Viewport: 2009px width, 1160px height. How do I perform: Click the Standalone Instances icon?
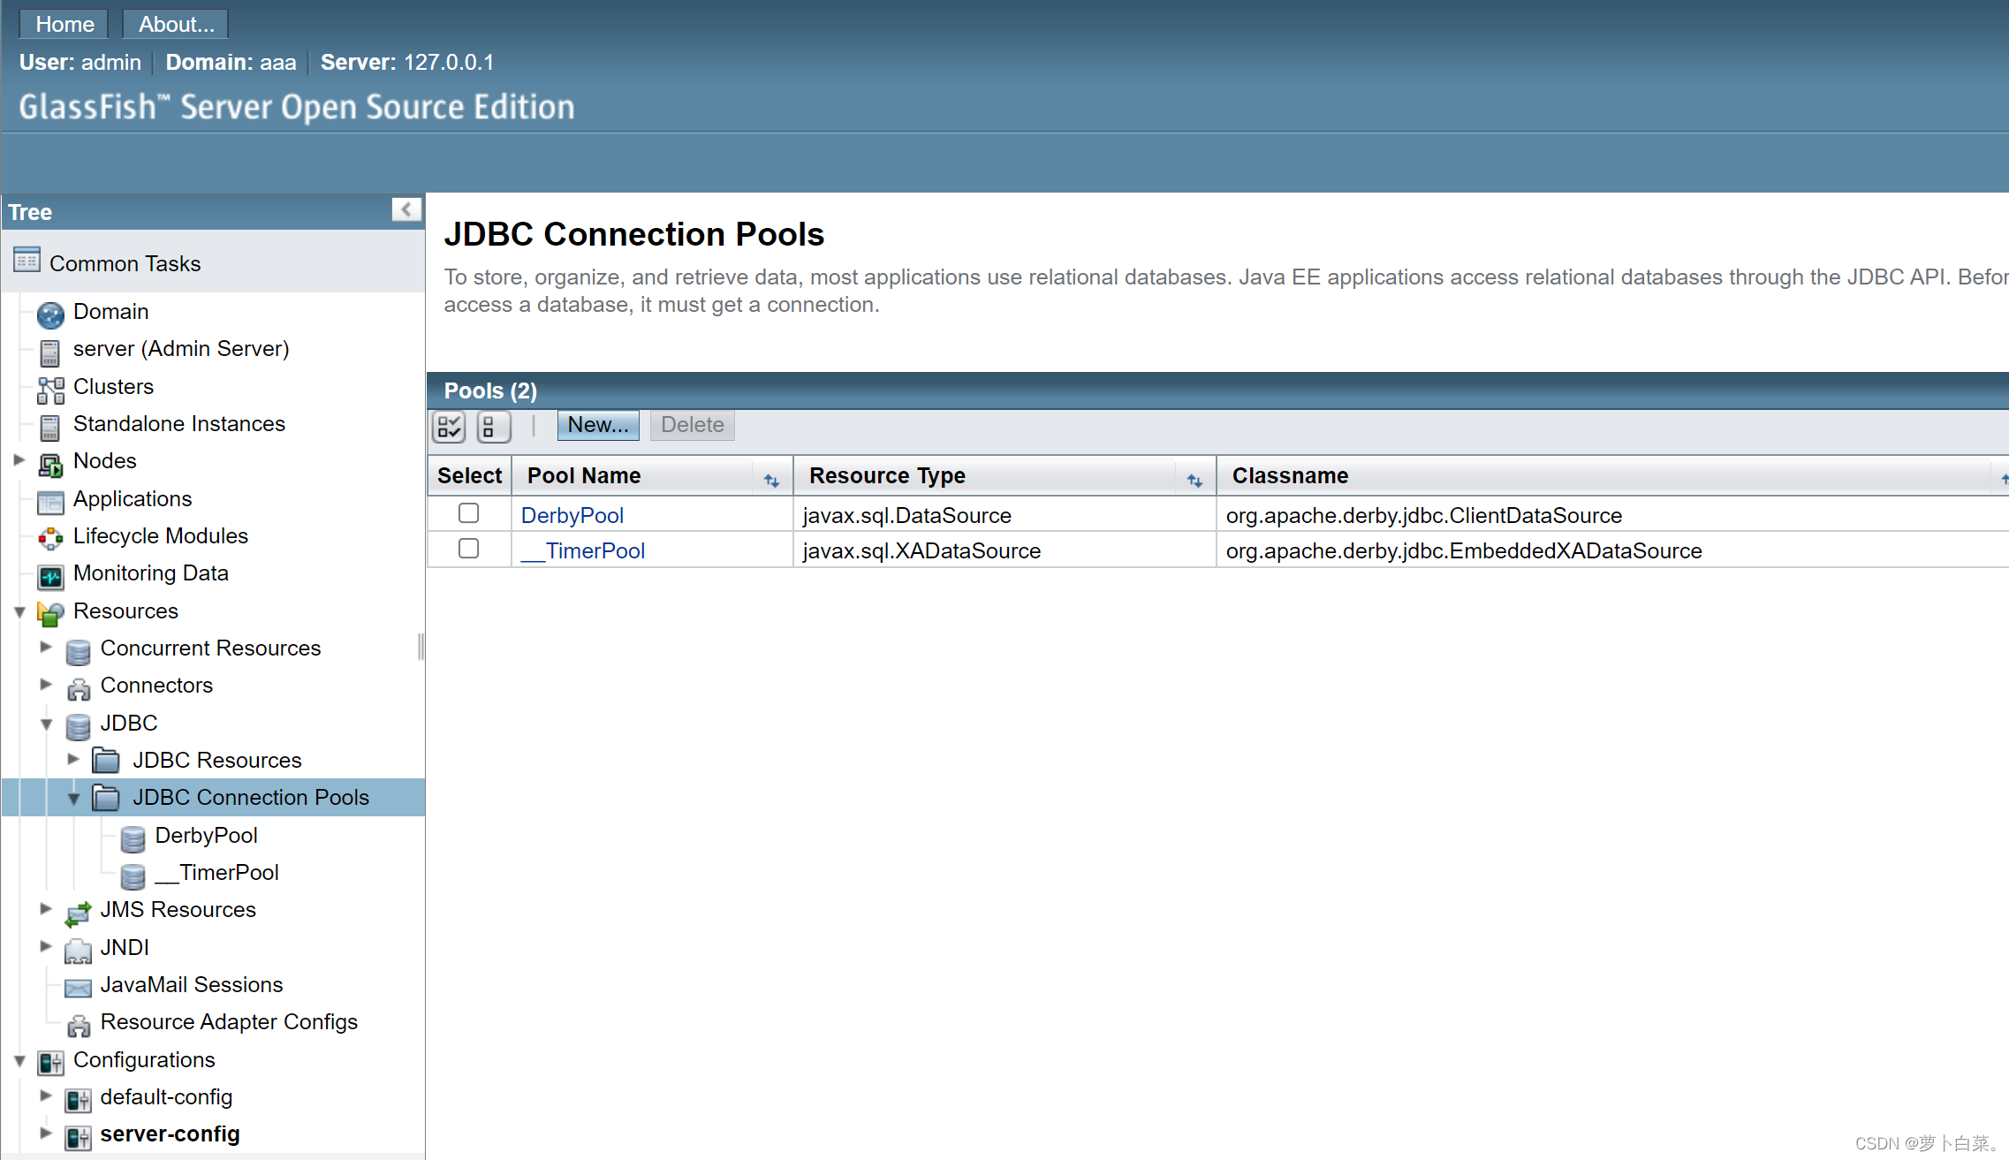point(50,427)
